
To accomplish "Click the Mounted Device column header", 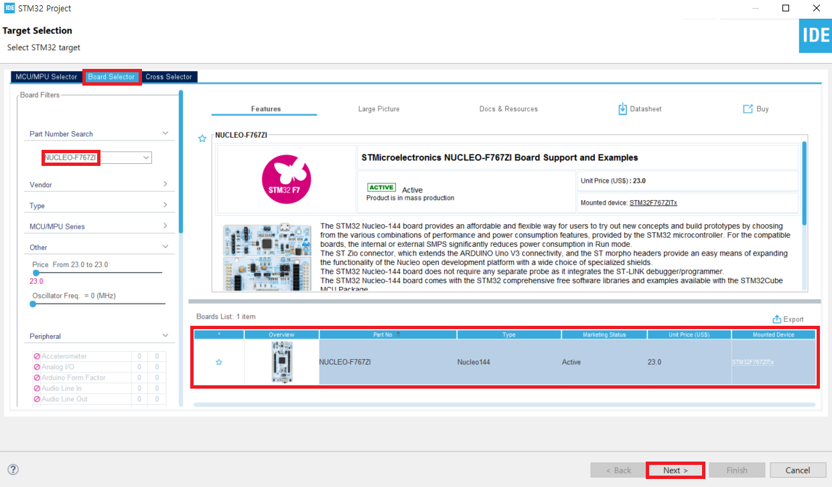I will tap(773, 334).
